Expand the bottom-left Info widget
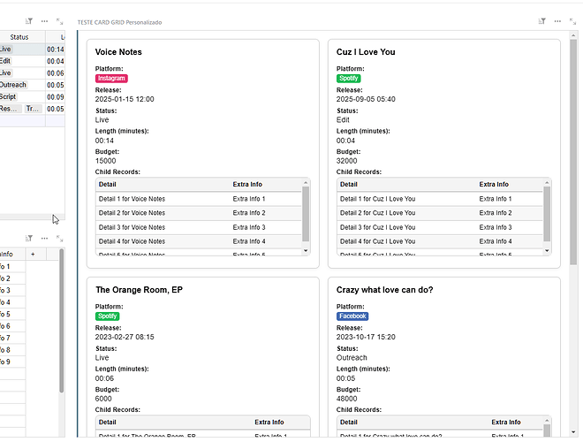 (59, 238)
